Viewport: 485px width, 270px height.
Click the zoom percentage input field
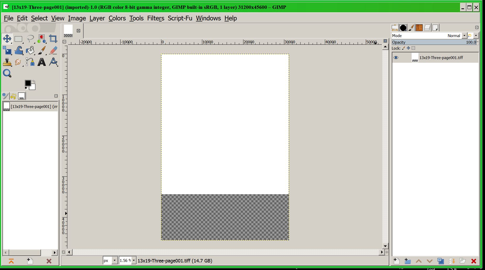125,260
